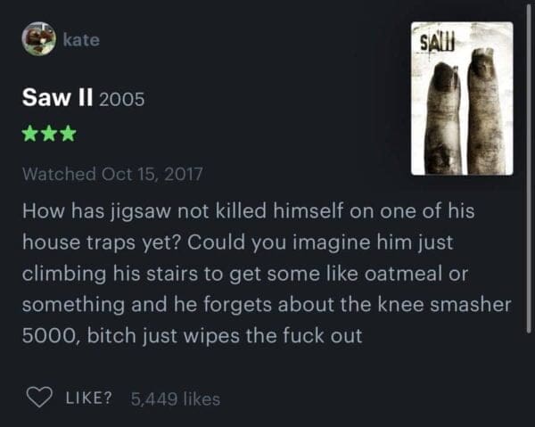
Task: Click the left finger on the poster
Action: 444,119
